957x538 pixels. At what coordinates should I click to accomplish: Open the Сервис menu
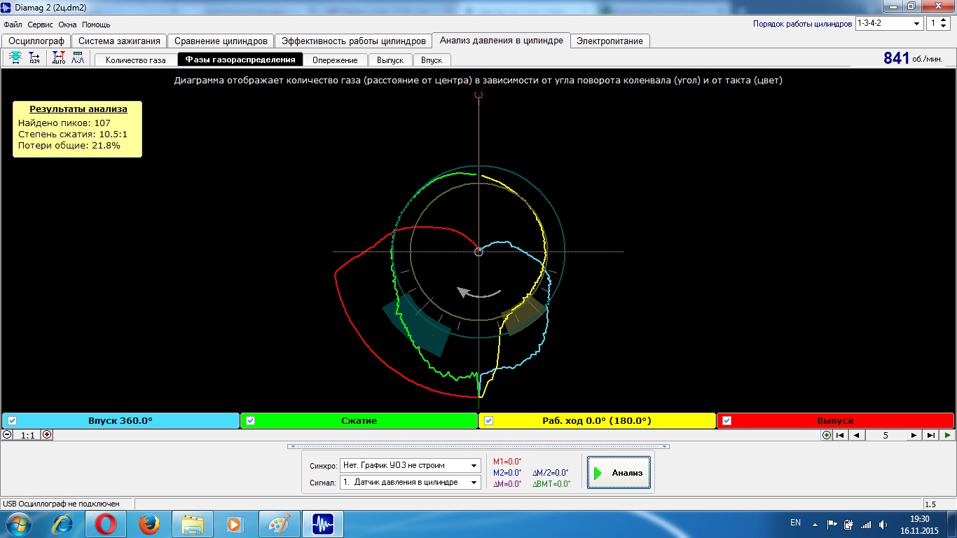coord(40,25)
